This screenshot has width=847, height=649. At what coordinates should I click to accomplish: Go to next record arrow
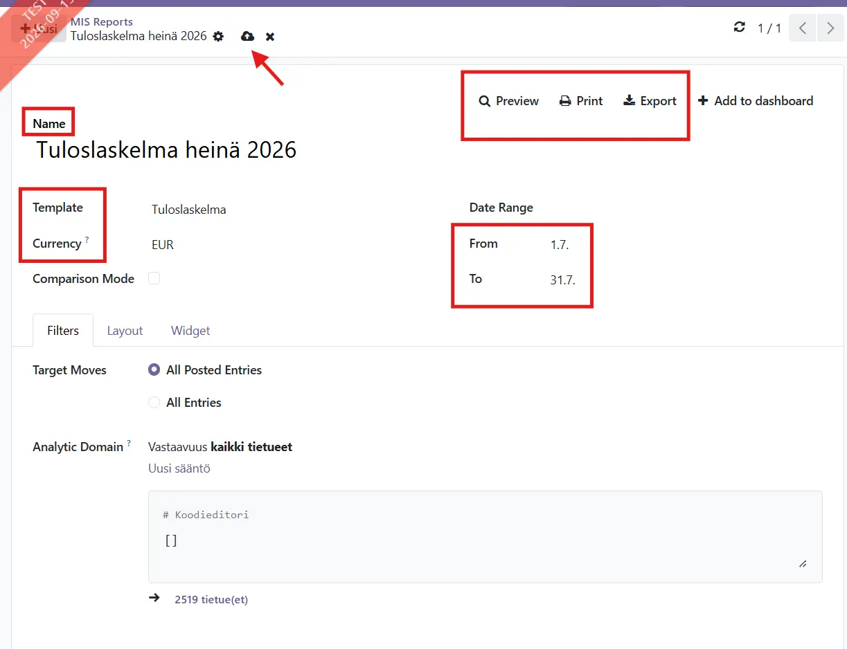click(x=830, y=28)
